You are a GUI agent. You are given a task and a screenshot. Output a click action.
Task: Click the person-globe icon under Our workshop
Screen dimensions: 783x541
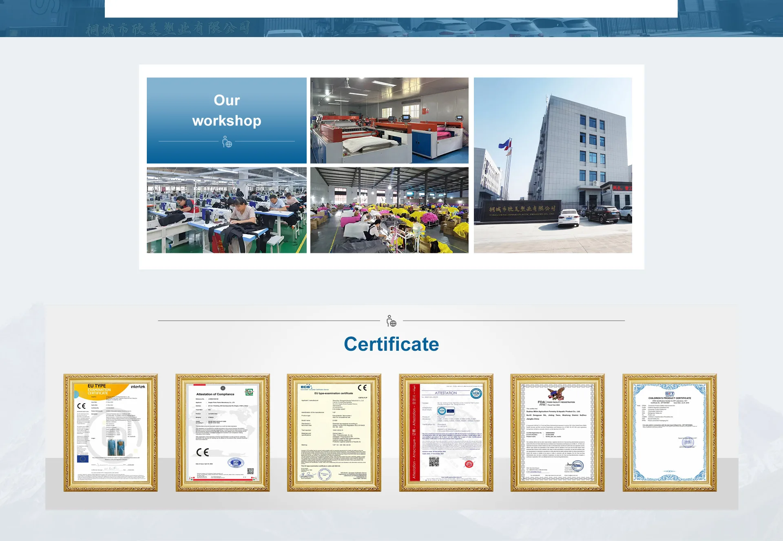(227, 142)
